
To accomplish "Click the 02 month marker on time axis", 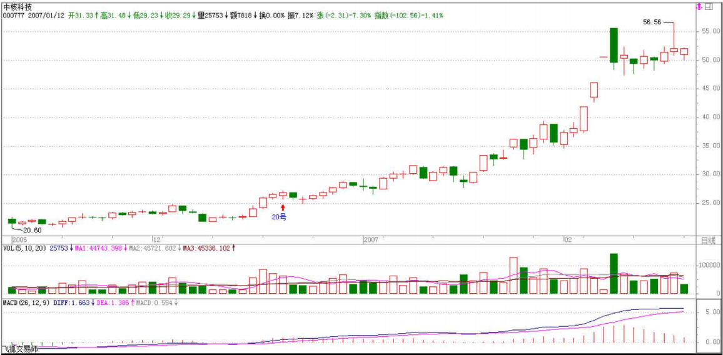I will [x=567, y=239].
